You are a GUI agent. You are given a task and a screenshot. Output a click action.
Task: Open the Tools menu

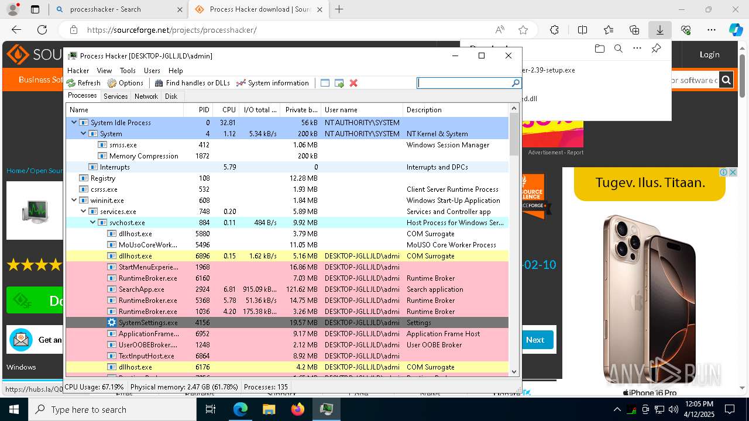128,70
